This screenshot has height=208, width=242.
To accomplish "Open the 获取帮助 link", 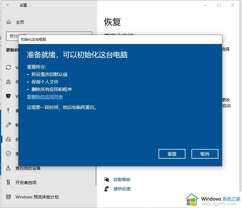I will coord(122,180).
